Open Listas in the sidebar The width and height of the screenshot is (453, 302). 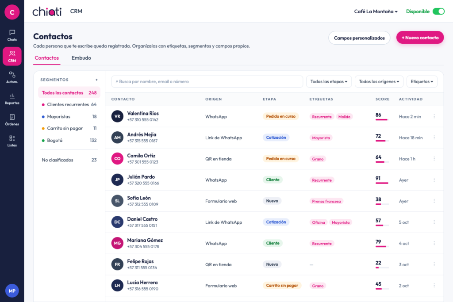(12, 141)
